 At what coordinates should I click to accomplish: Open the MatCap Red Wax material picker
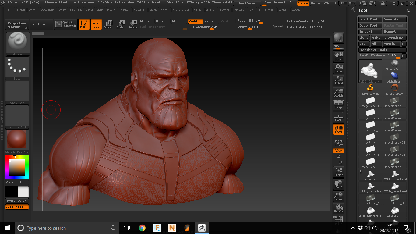[x=17, y=141]
